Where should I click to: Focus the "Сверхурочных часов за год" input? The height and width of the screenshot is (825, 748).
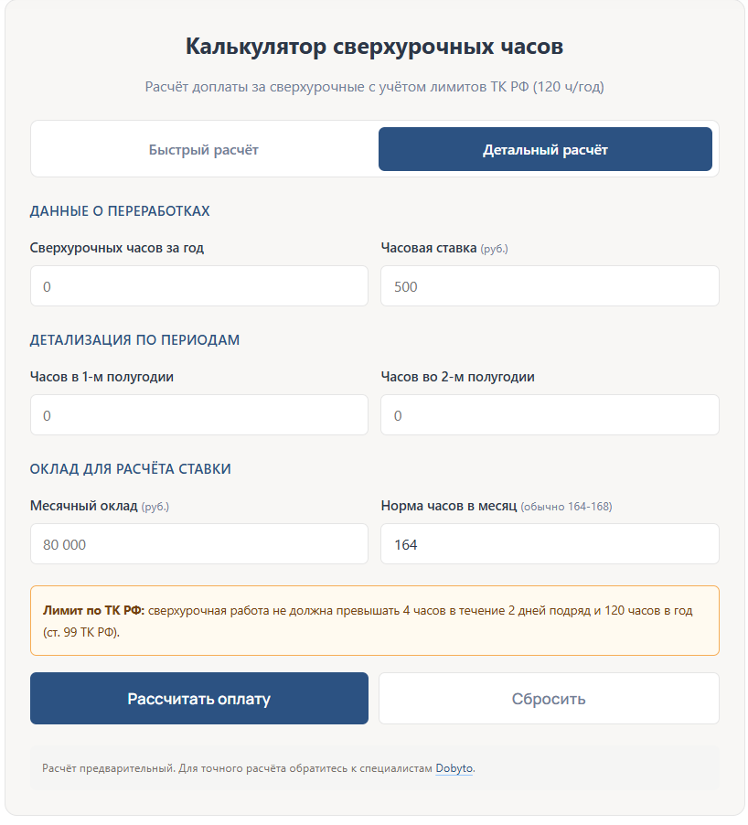199,285
